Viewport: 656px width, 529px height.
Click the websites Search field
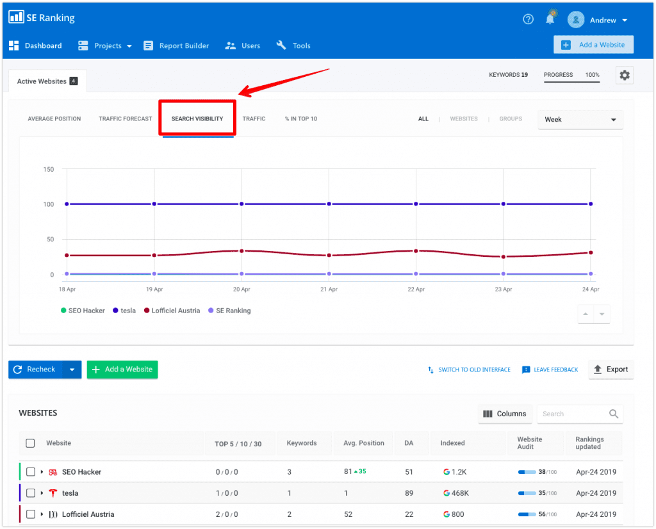coord(580,414)
